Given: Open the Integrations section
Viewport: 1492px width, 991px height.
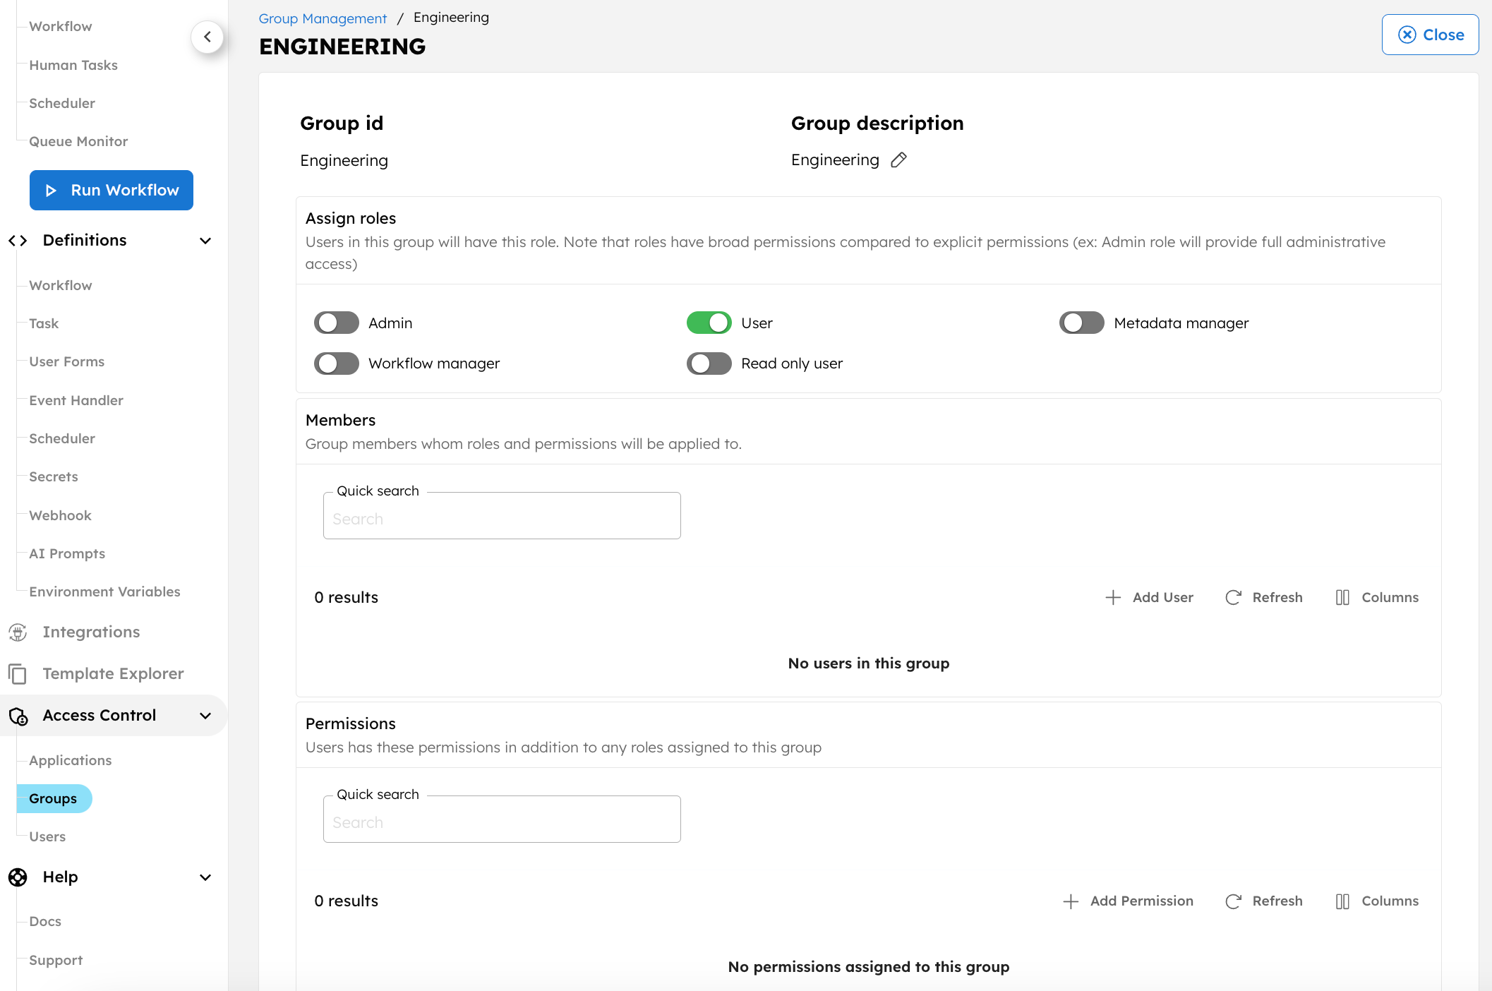Looking at the screenshot, I should click(91, 632).
